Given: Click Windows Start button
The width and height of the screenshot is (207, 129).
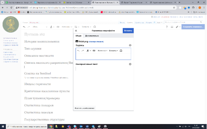Looking at the screenshot, I should (x=3, y=127).
